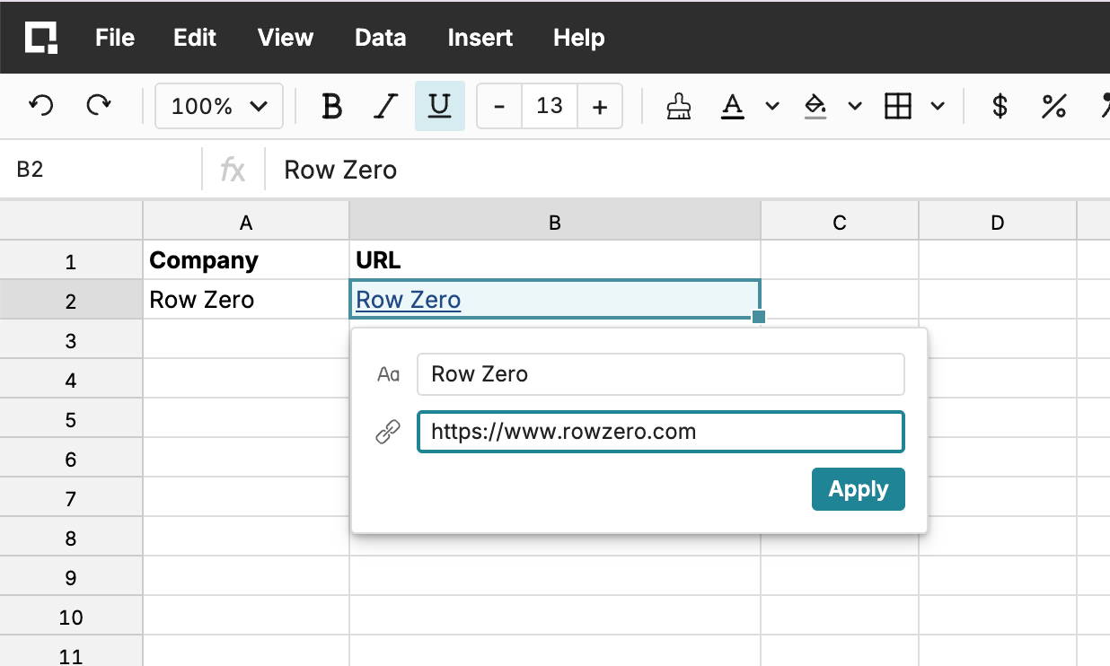Increase font size with plus button
Image resolution: width=1110 pixels, height=666 pixels.
coord(600,107)
